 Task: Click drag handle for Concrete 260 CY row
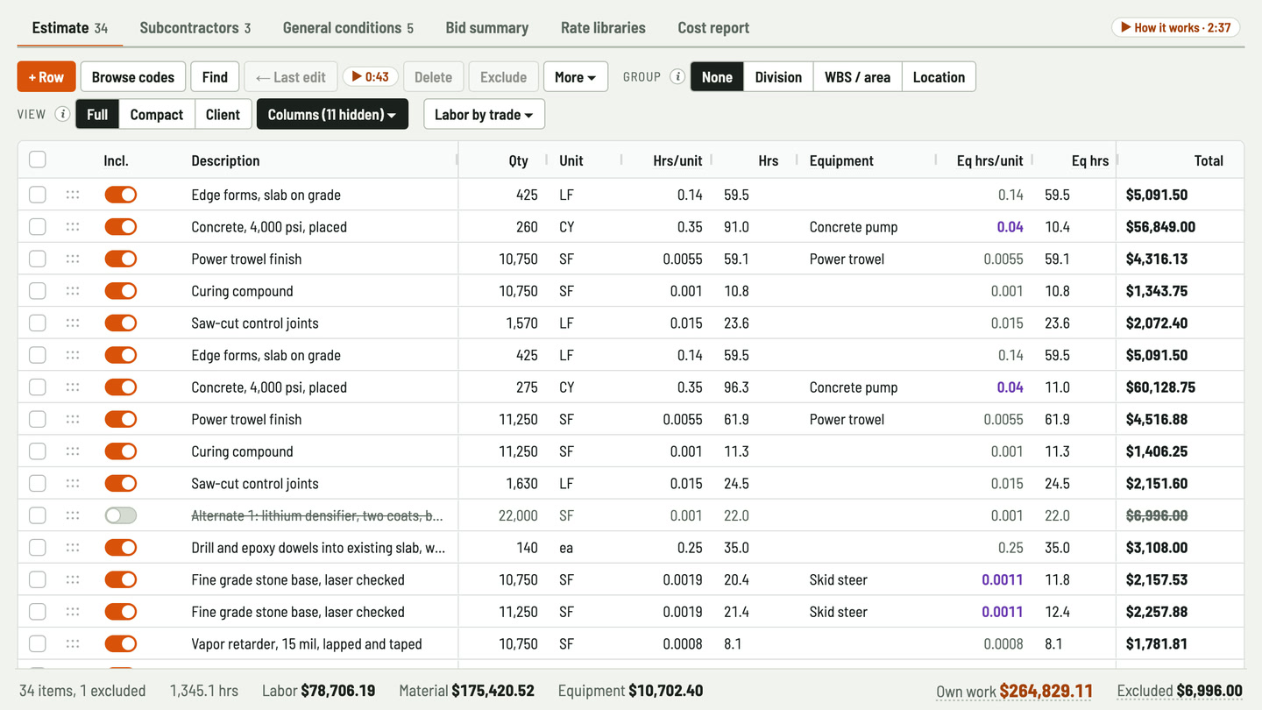pos(73,227)
